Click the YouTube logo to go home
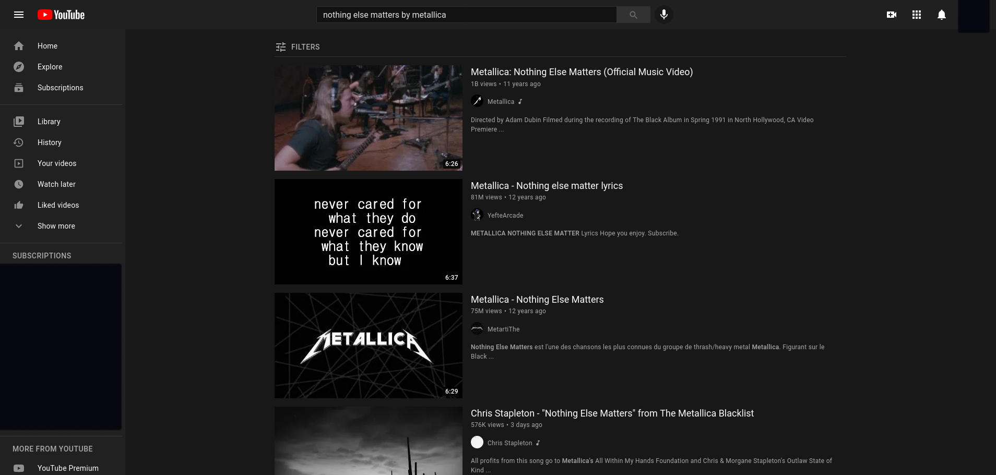Image resolution: width=996 pixels, height=475 pixels. pos(61,14)
